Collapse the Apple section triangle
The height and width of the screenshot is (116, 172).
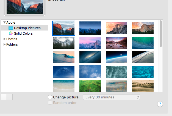4,22
